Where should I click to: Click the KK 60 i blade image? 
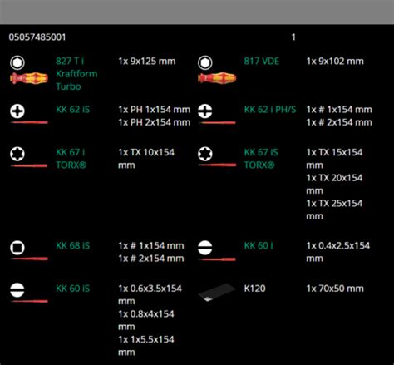[217, 259]
